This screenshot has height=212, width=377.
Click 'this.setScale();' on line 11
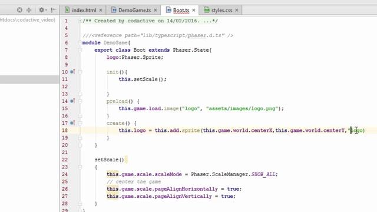click(x=143, y=79)
